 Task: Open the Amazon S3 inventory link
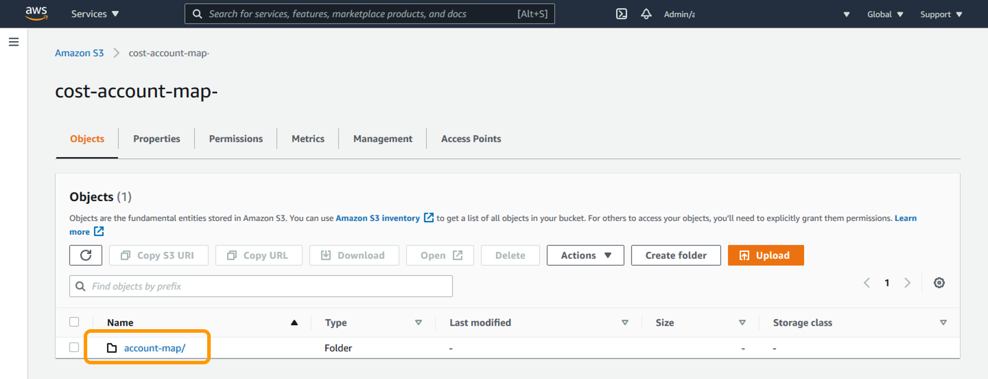coord(378,218)
